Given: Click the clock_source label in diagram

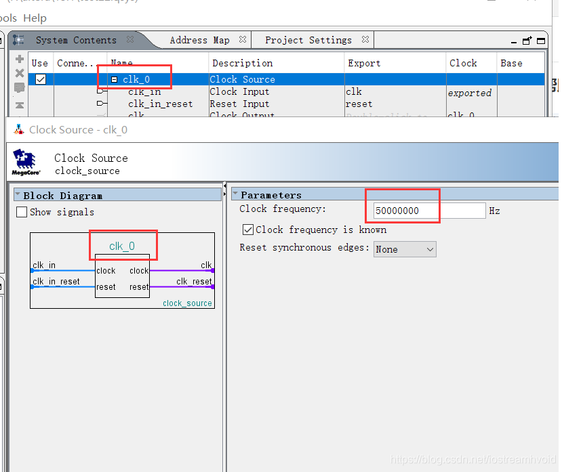Looking at the screenshot, I should (187, 303).
